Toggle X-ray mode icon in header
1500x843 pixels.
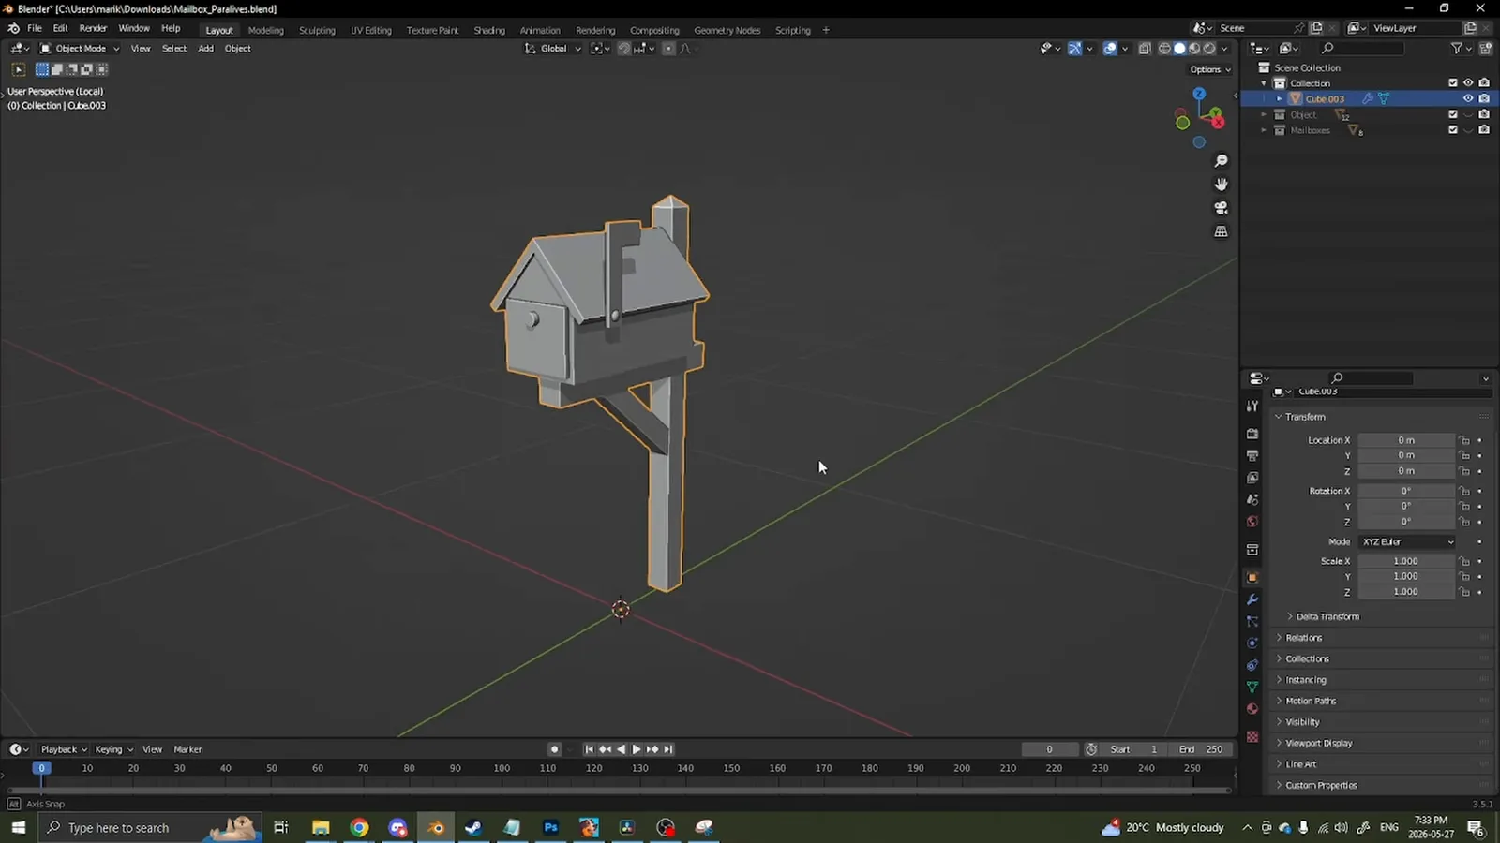[1145, 49]
